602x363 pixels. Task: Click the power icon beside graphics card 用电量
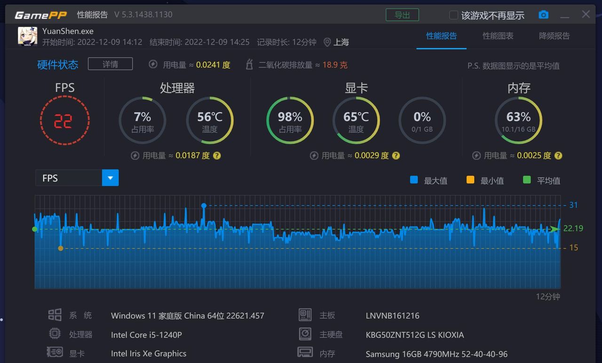click(x=314, y=155)
